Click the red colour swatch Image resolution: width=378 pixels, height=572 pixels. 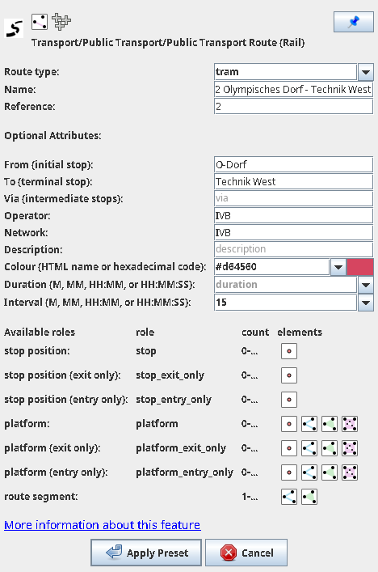pyautogui.click(x=360, y=267)
